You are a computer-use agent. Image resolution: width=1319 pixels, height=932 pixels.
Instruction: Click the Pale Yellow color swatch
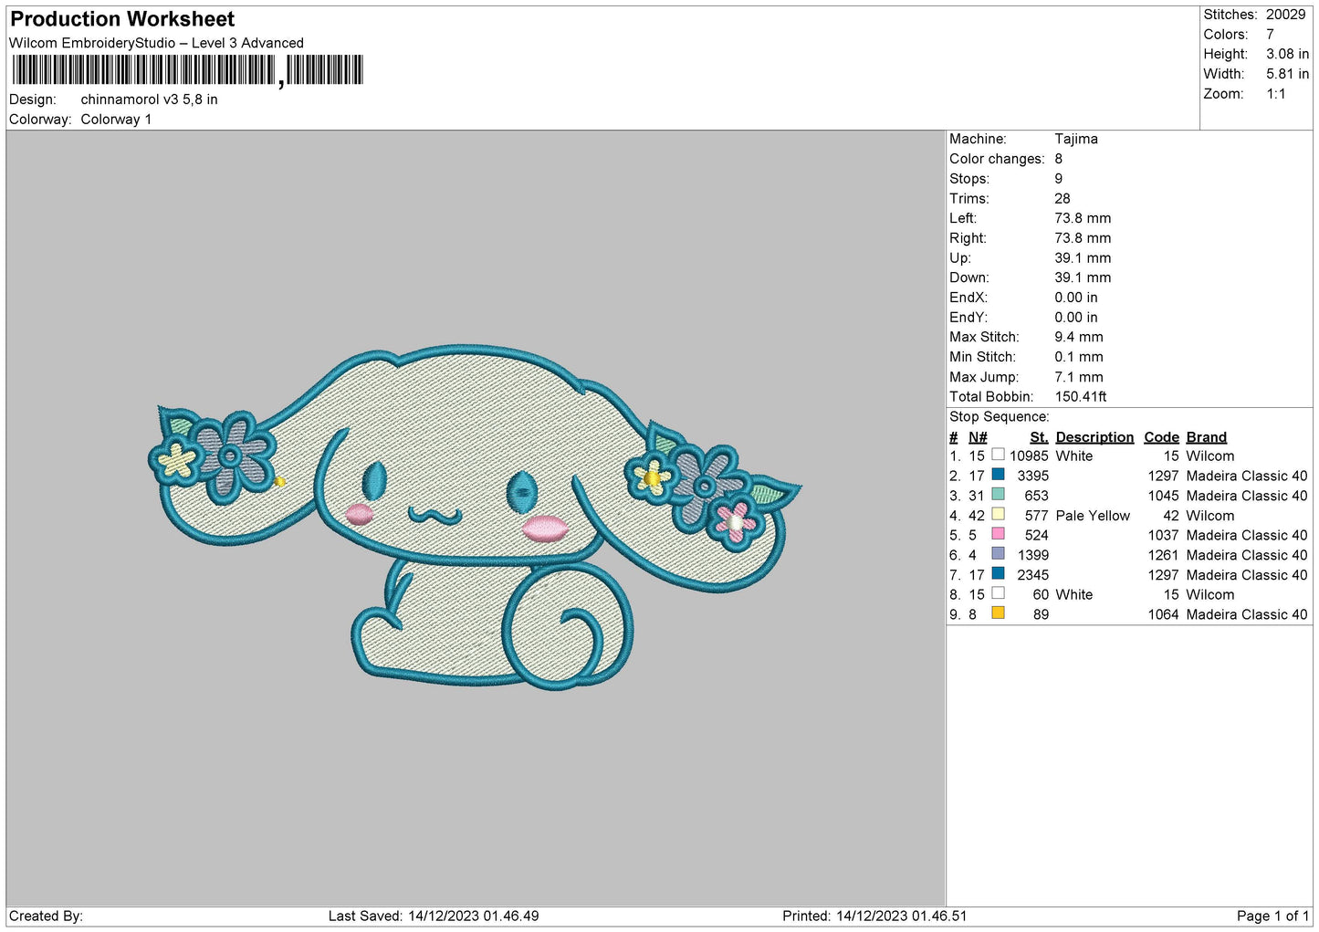tap(998, 515)
